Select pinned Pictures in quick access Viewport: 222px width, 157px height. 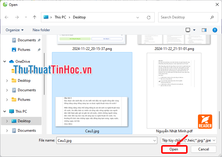click(24, 50)
